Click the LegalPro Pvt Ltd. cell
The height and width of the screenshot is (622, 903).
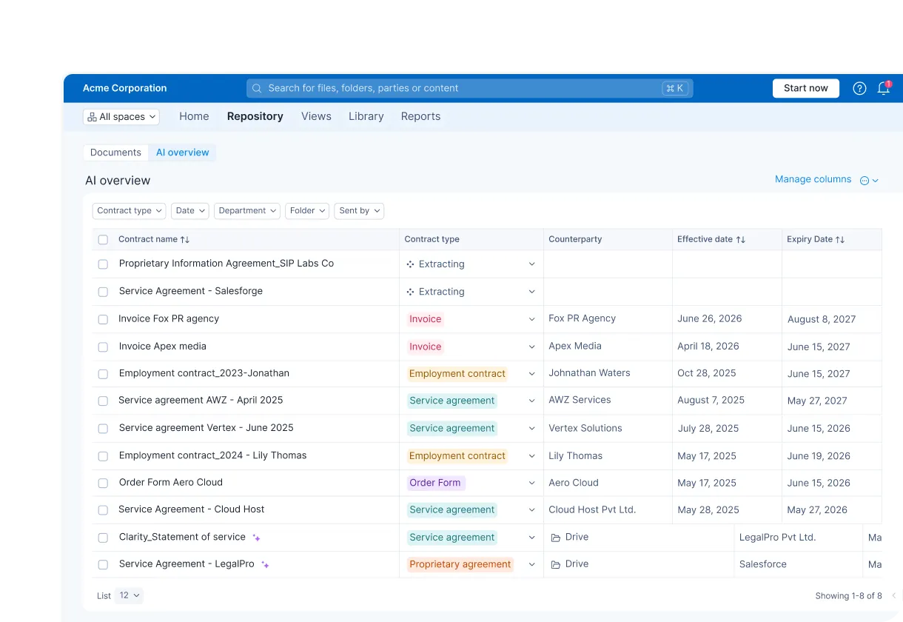[x=777, y=538]
